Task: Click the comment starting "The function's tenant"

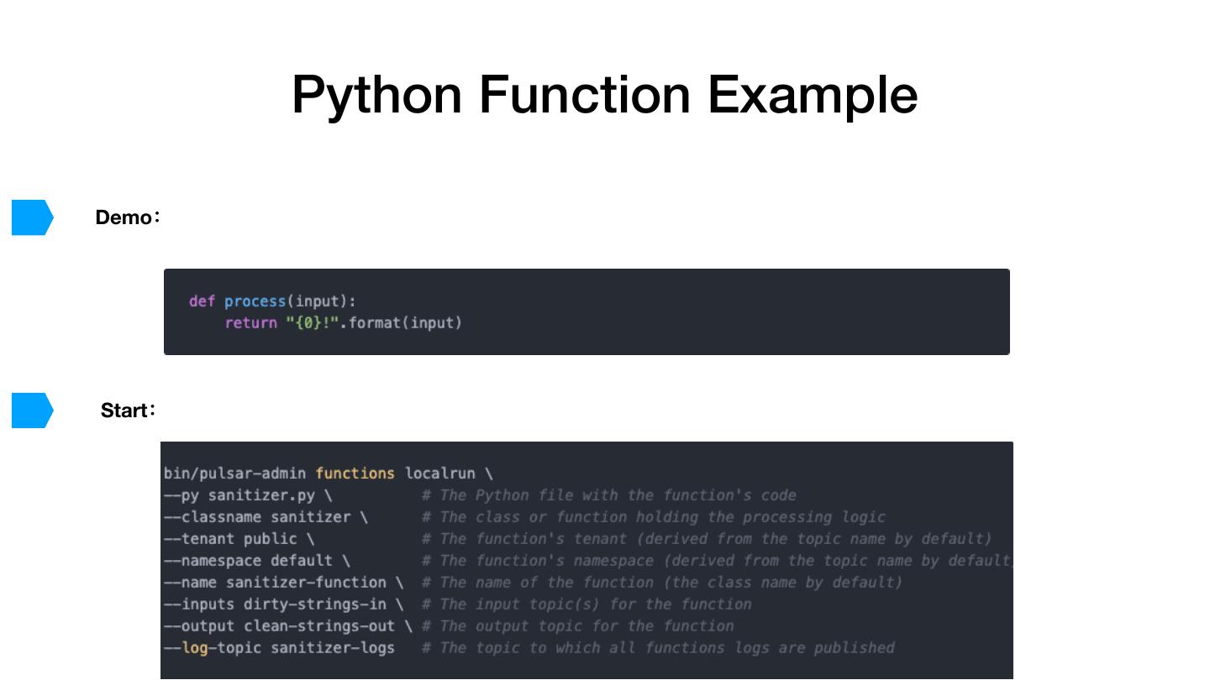Action: 707,539
